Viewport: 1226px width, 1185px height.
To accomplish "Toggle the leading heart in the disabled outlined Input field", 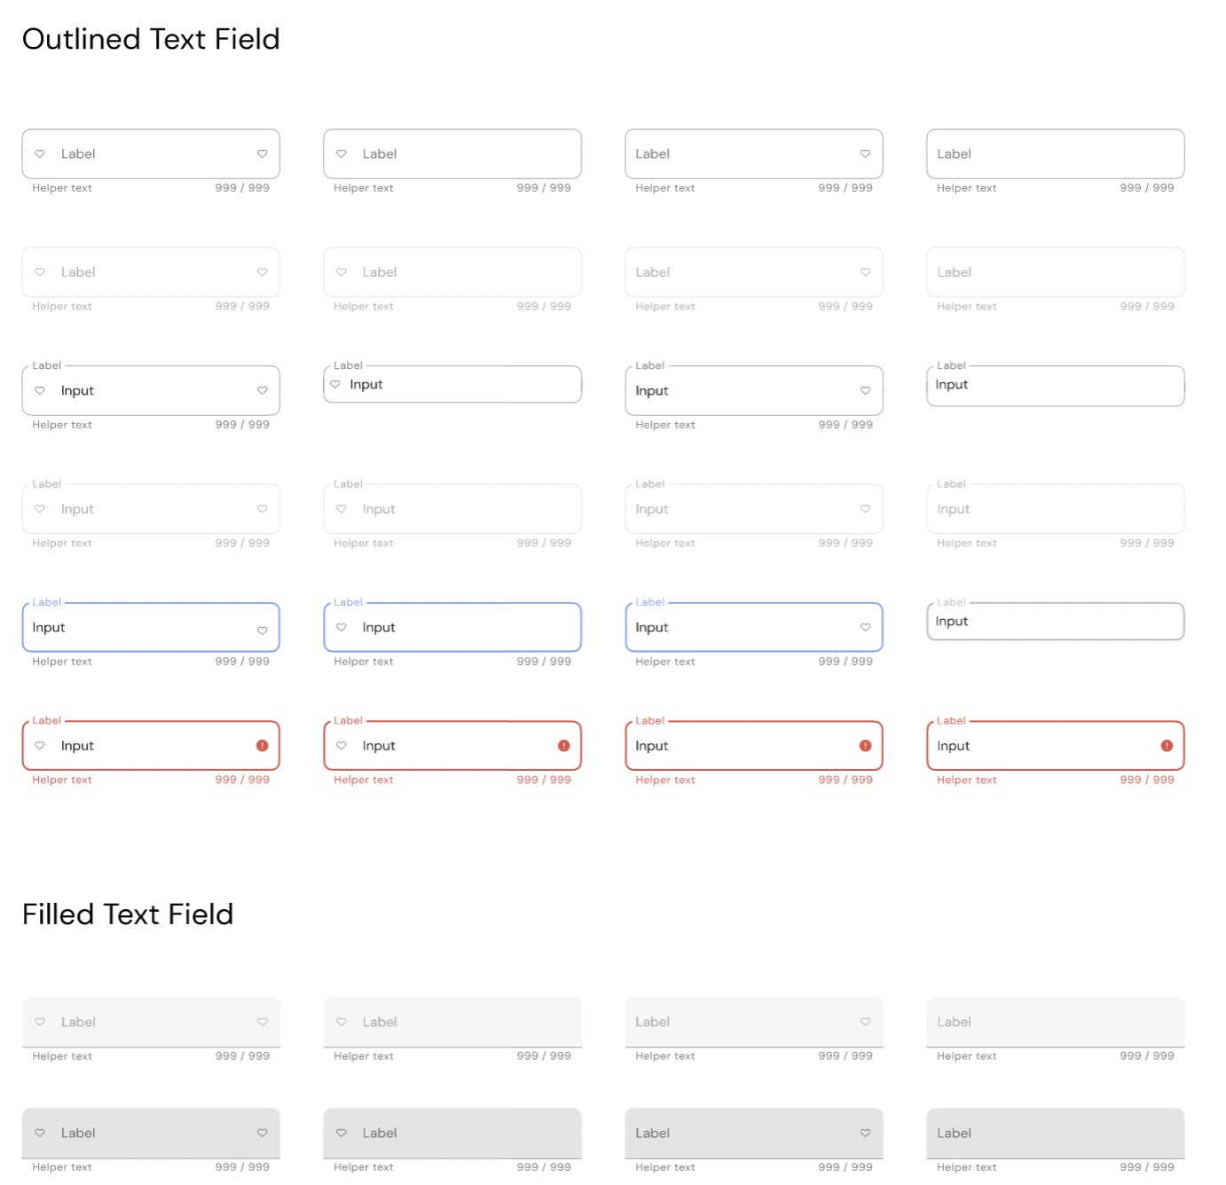I will point(40,508).
